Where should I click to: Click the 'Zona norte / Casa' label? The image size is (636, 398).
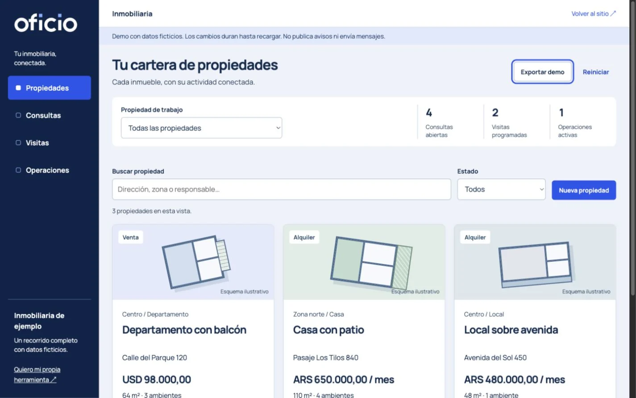(319, 314)
